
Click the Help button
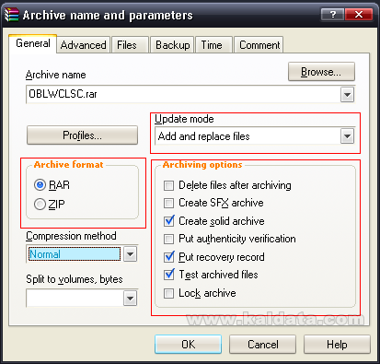[337, 345]
